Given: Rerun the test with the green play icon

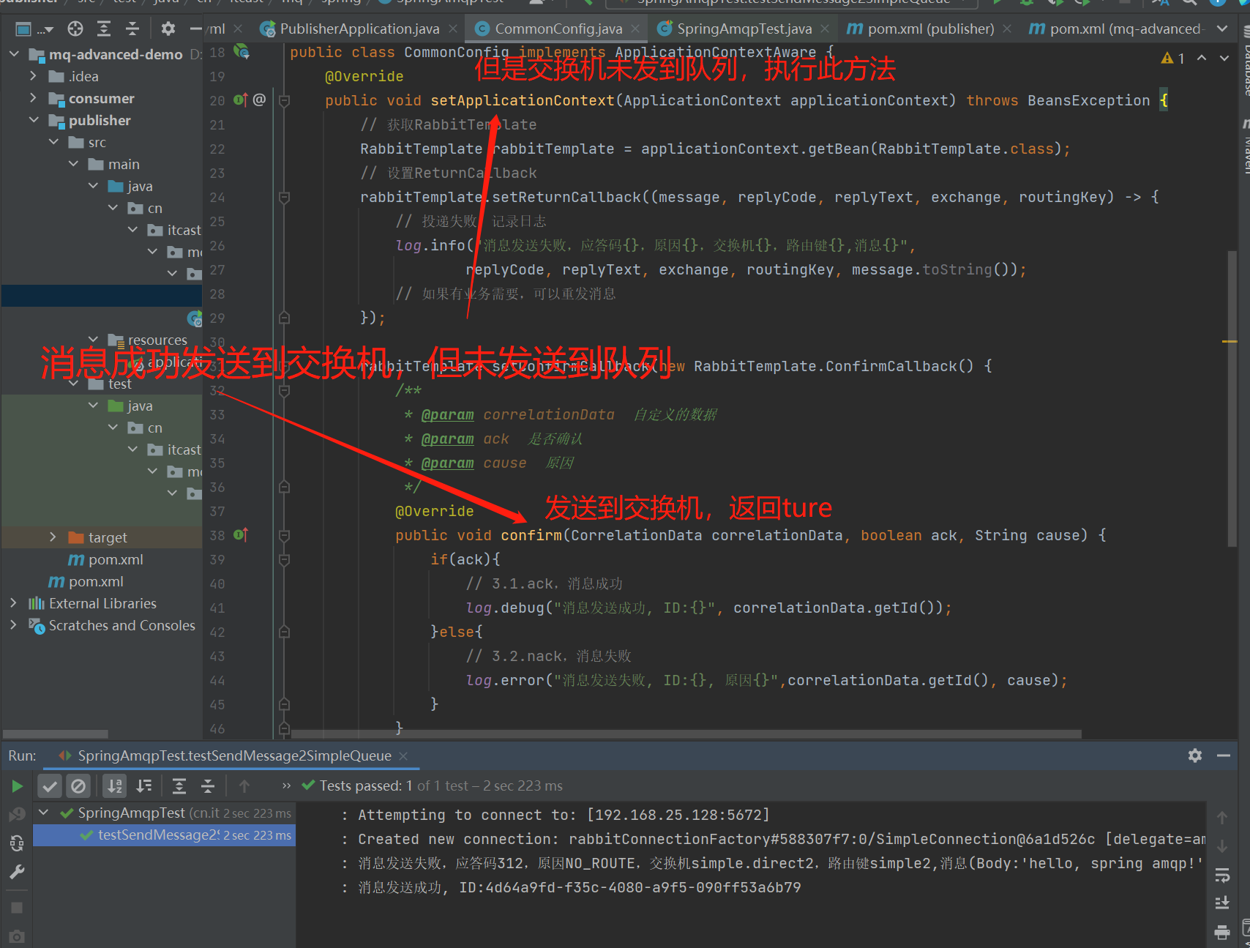Looking at the screenshot, I should (17, 785).
